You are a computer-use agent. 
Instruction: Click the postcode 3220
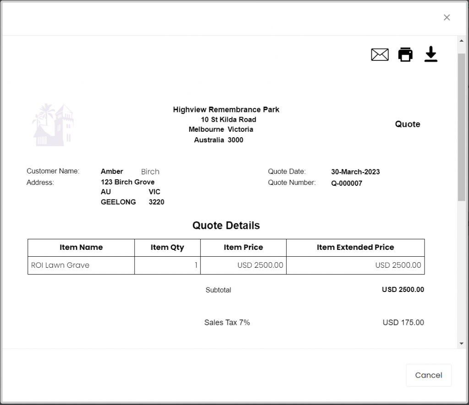tap(157, 202)
